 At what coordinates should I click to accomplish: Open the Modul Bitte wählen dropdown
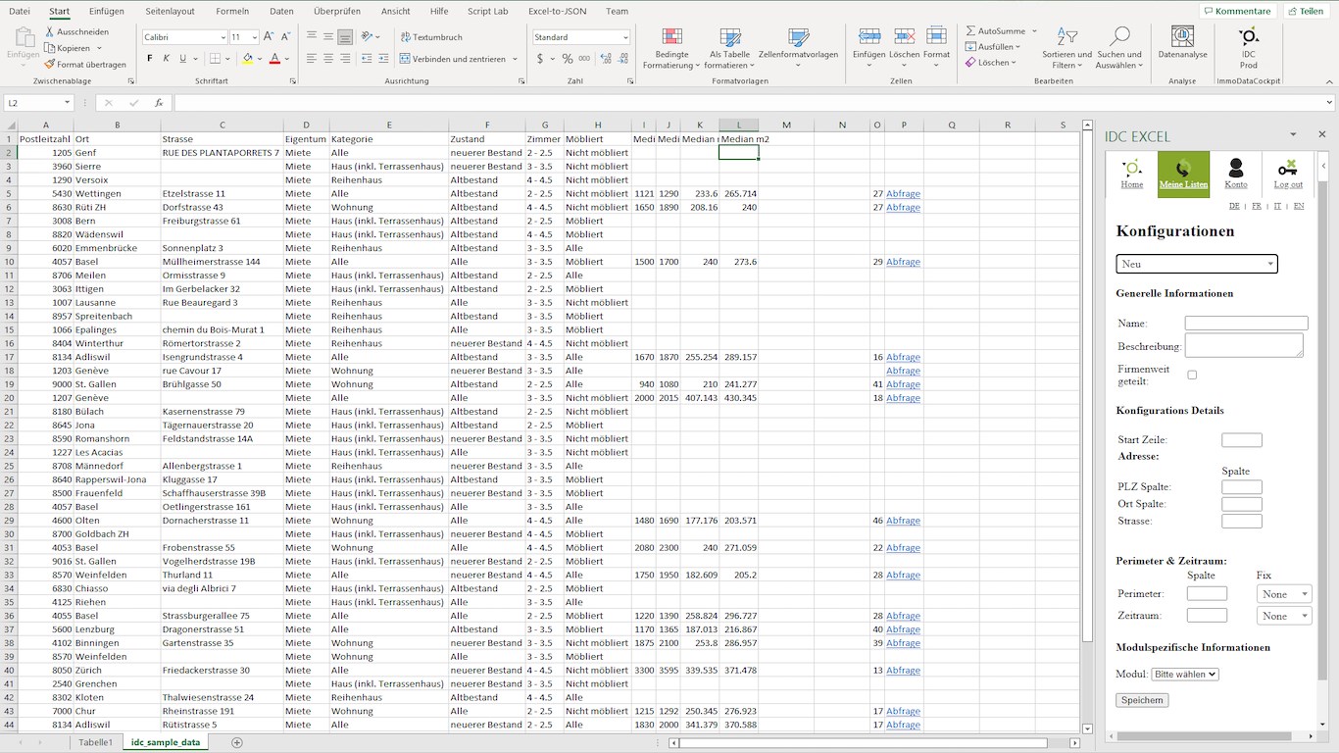tap(1185, 674)
